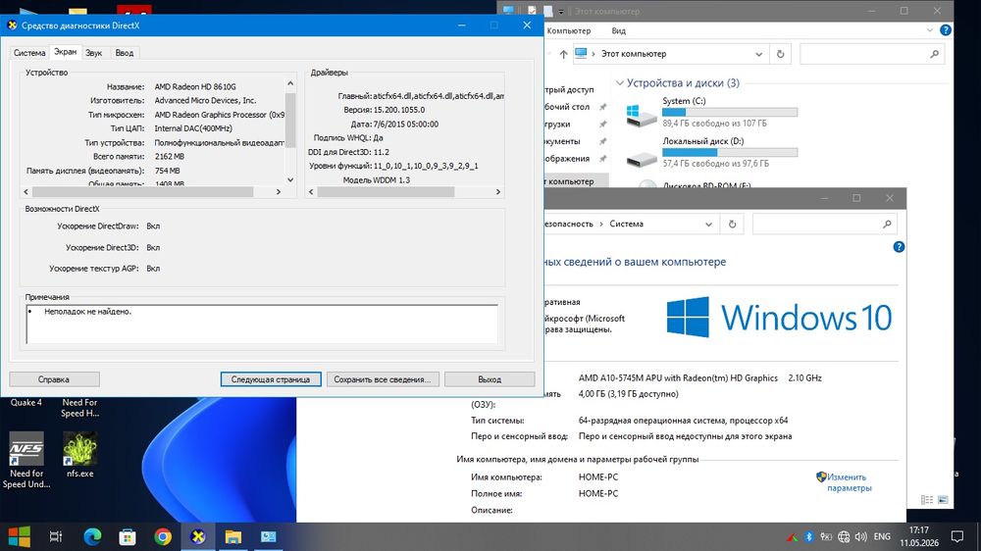
Task: Open the Звук tab in DirectX diagnostics
Action: click(x=94, y=53)
